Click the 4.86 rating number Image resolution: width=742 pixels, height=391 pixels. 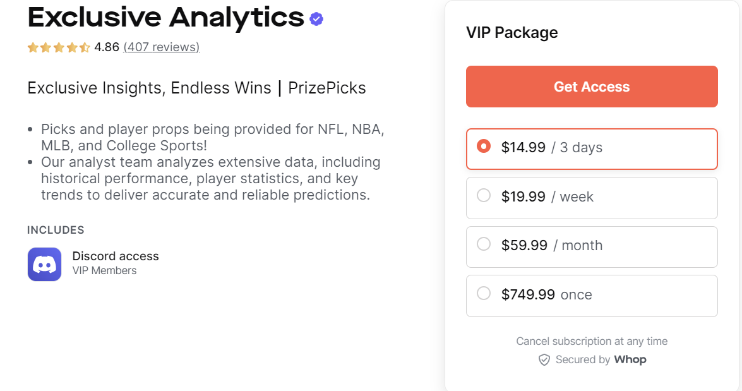click(x=105, y=47)
